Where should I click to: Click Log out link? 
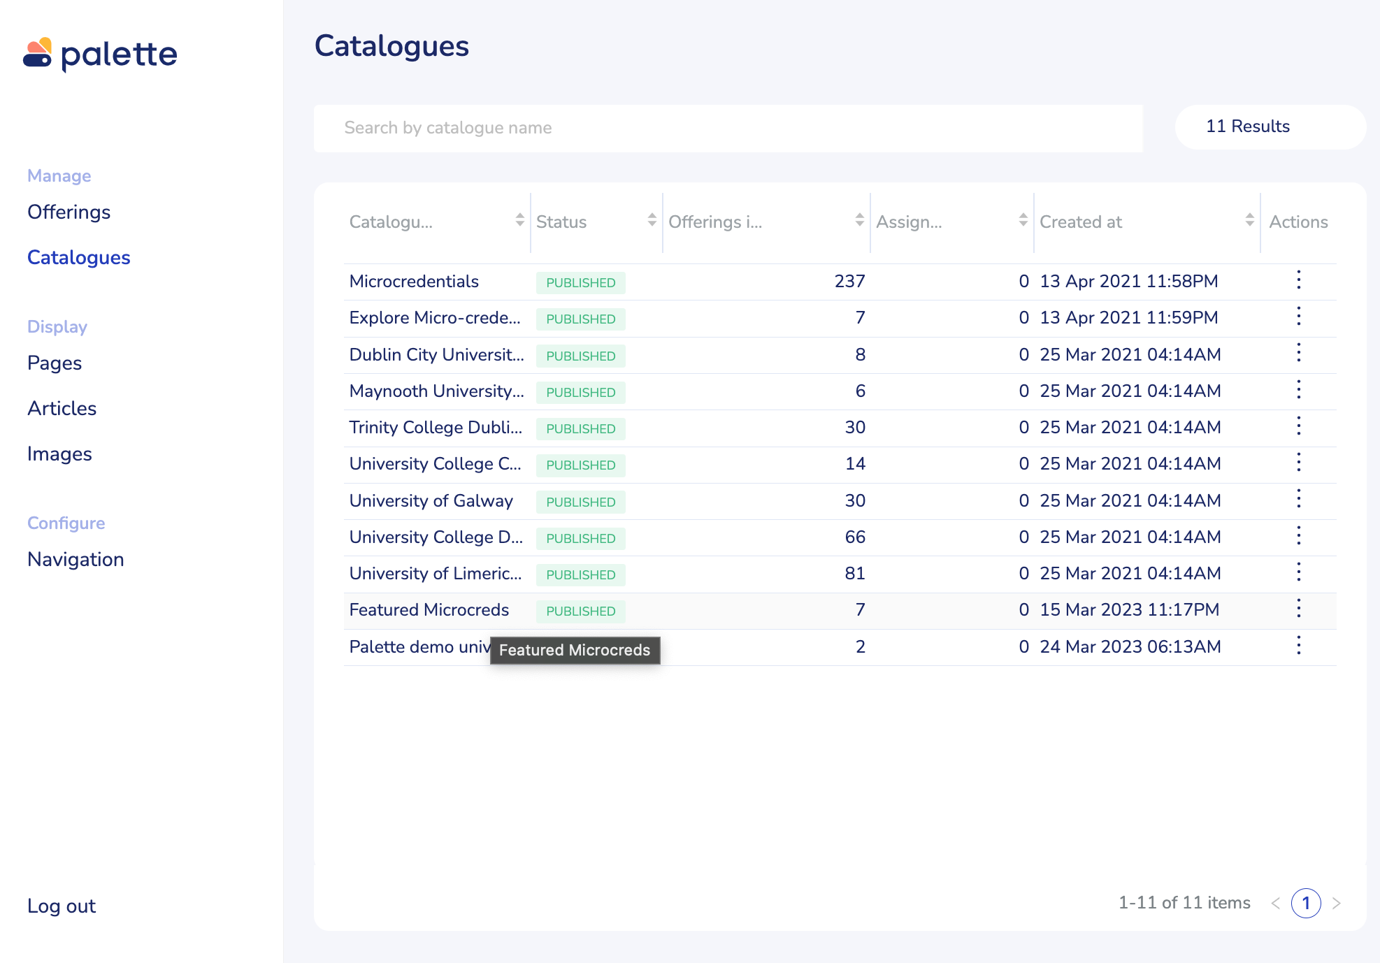pyautogui.click(x=62, y=906)
